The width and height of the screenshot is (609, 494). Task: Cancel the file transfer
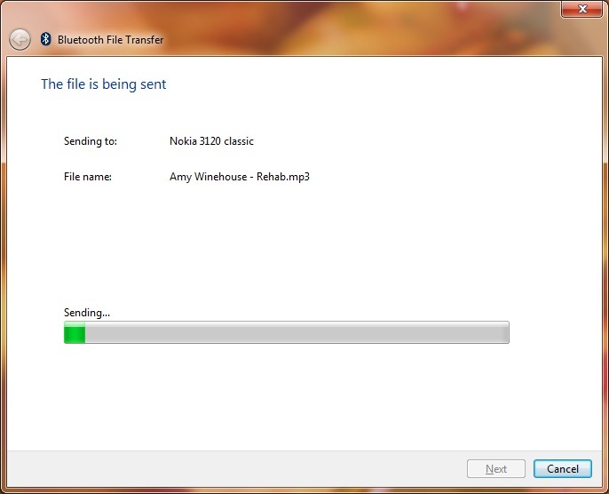pos(563,469)
